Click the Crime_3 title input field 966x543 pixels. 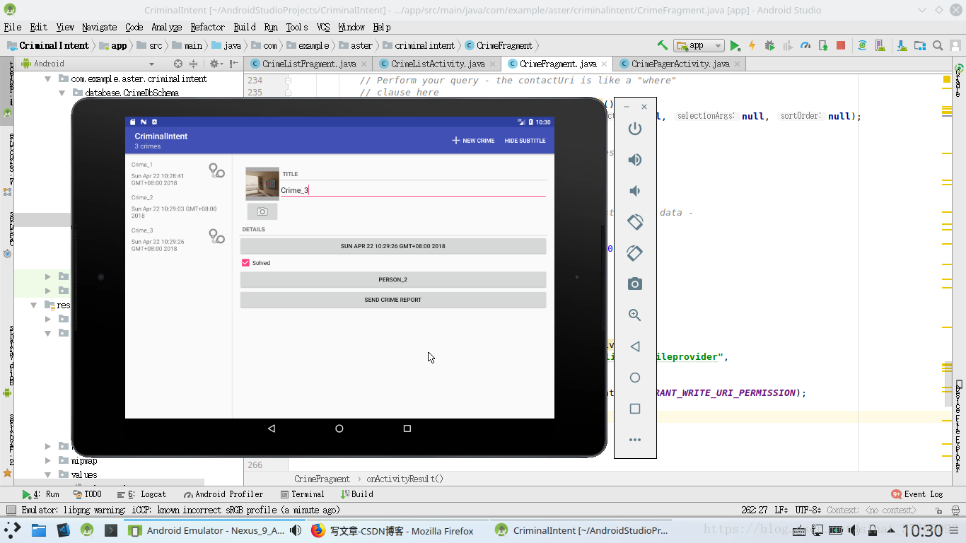point(413,190)
